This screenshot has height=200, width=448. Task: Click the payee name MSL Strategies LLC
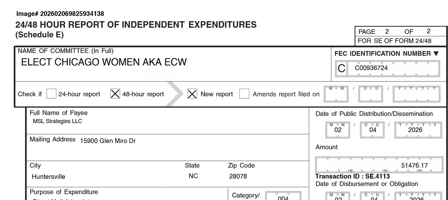pos(57,121)
